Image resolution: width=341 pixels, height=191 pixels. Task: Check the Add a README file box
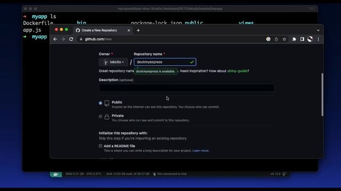(100, 146)
